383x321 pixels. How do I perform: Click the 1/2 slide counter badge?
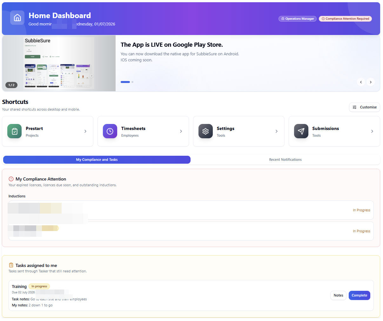coord(11,85)
